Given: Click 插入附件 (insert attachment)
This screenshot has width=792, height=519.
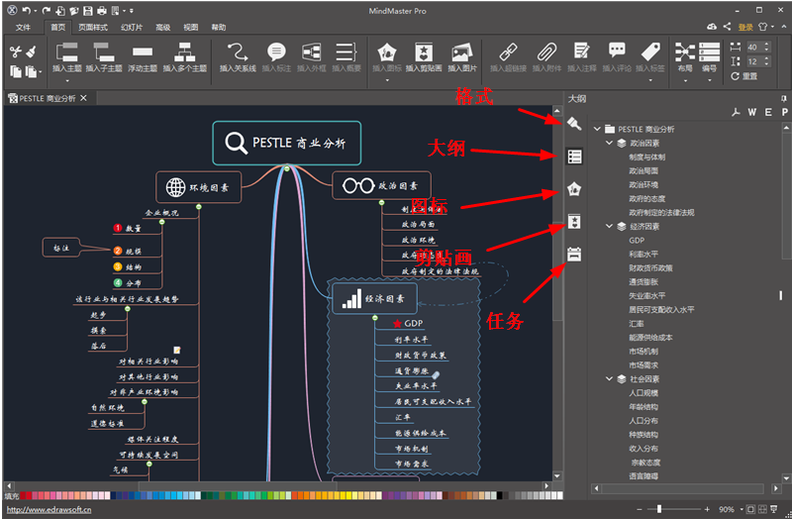Looking at the screenshot, I should 547,57.
